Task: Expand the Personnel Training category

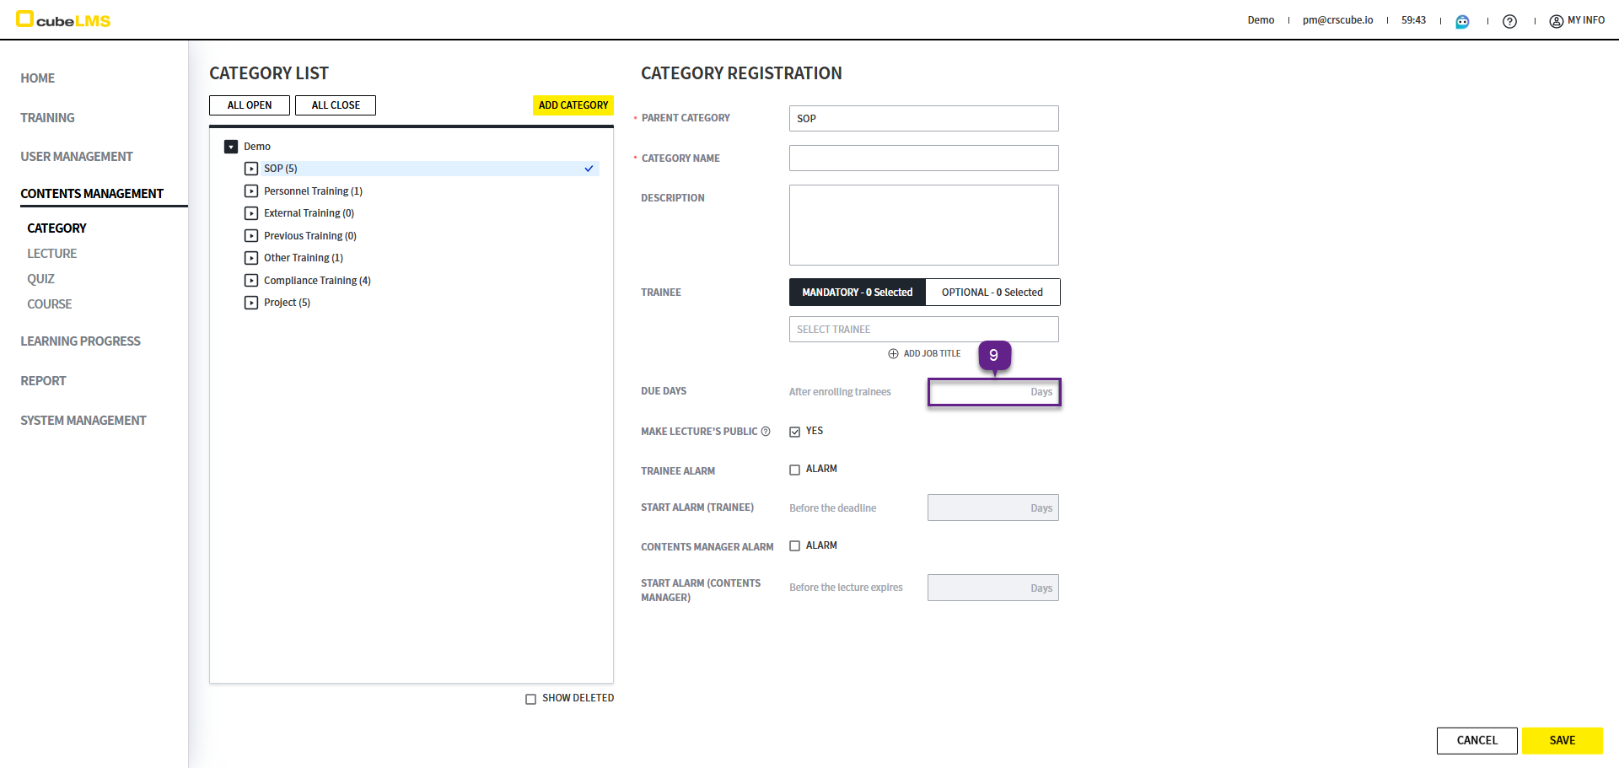Action: click(251, 191)
